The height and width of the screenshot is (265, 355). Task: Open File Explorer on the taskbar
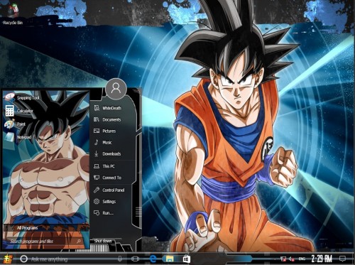click(x=170, y=259)
